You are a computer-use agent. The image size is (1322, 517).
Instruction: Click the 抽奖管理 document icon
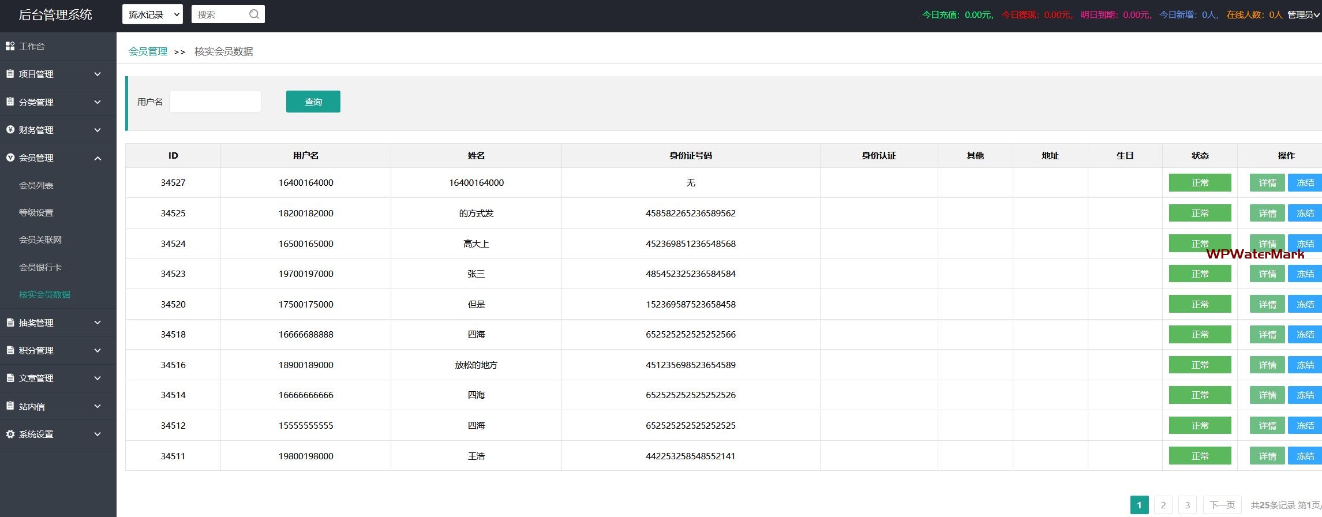[x=10, y=323]
